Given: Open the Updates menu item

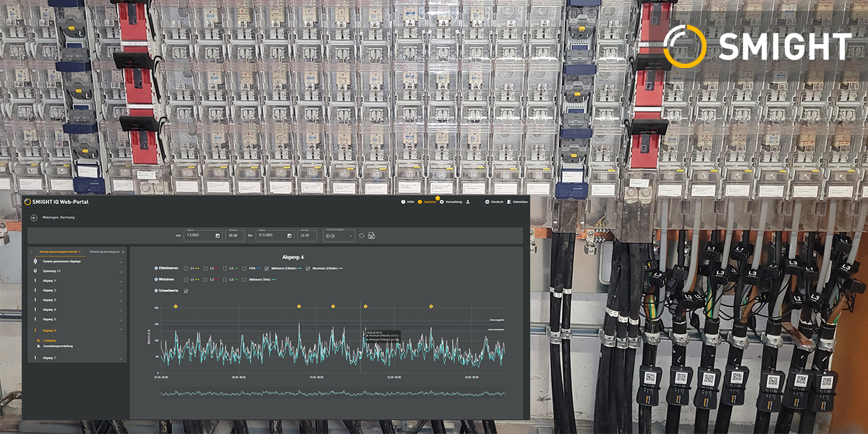Looking at the screenshot, I should (x=427, y=202).
